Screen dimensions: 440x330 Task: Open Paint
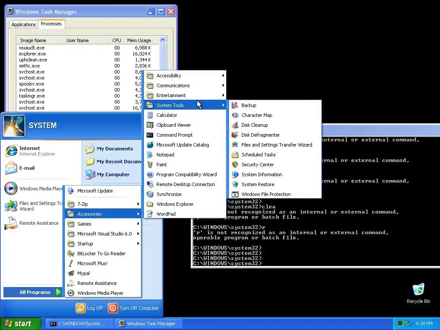point(185,165)
